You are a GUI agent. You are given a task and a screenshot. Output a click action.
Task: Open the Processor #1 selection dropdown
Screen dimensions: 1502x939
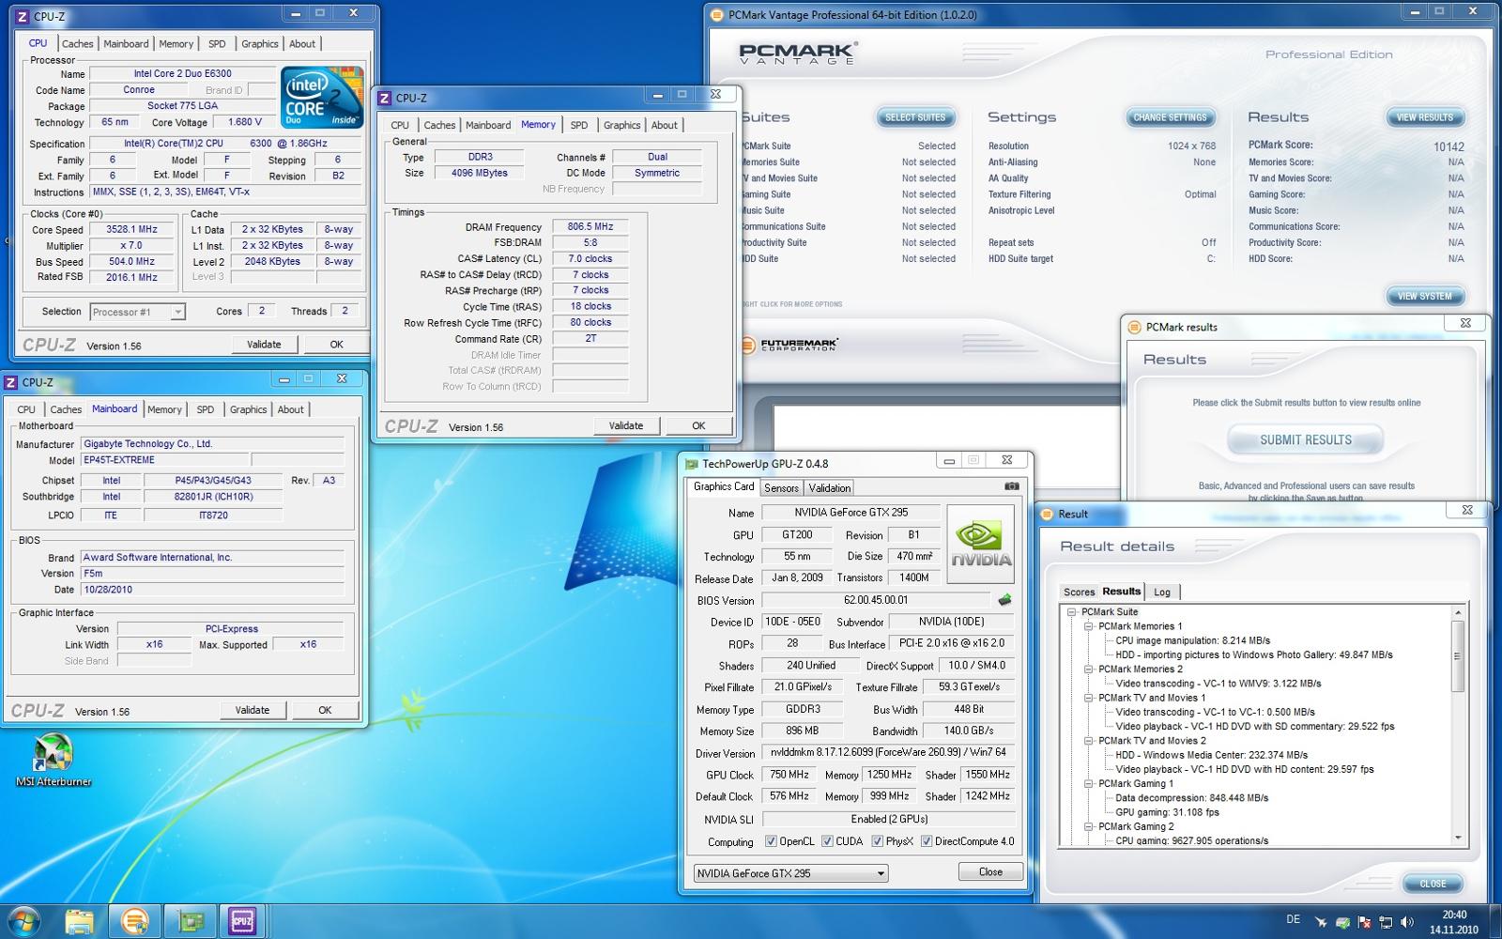[137, 312]
